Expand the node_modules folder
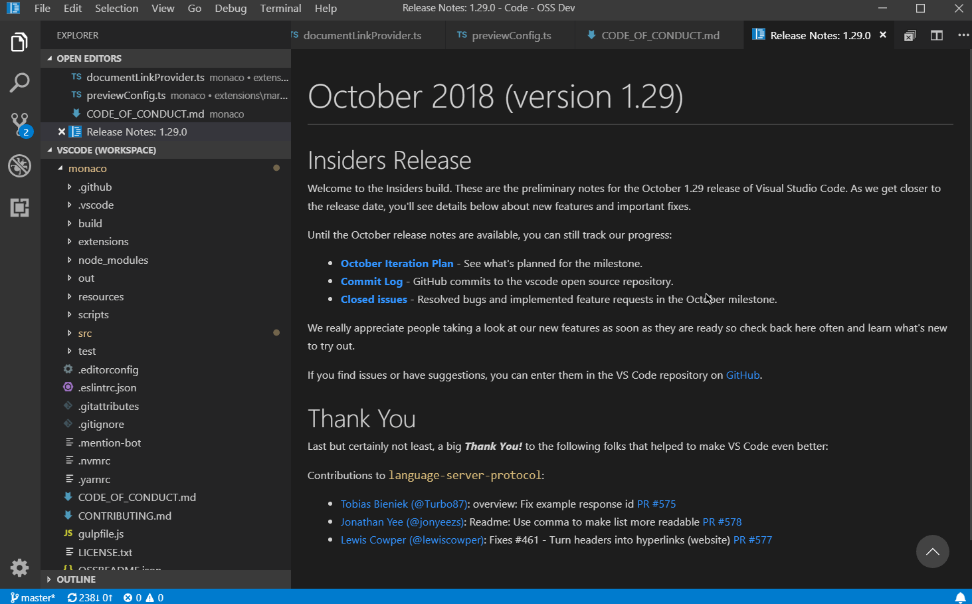Viewport: 972px width, 604px height. [x=113, y=259]
